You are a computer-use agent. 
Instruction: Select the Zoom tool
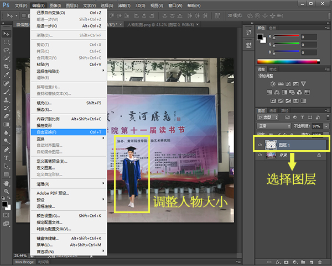[x=7, y=191]
